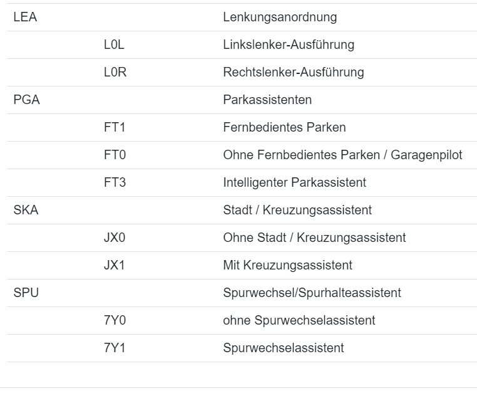Viewport: 477px width, 418px height.
Task: Click the 7Y0 option code
Action: 115,321
